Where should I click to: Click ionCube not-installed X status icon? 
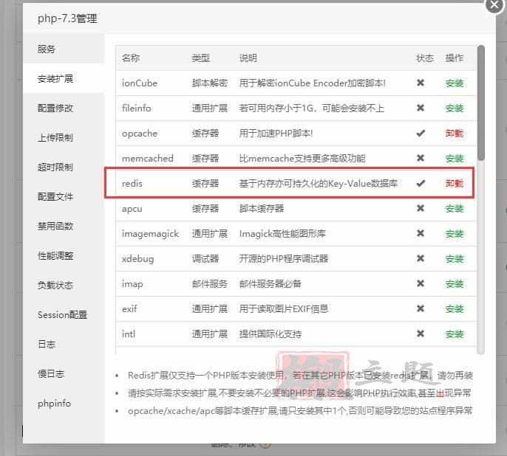pos(421,83)
